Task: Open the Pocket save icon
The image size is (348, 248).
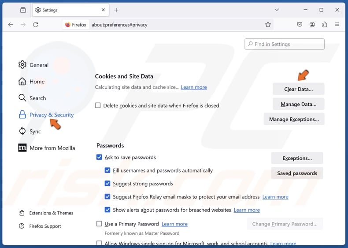Action: click(300, 24)
